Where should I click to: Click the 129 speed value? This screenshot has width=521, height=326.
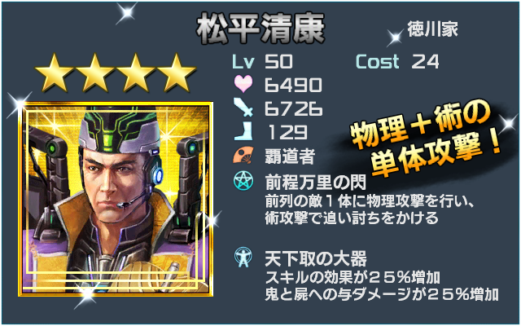coord(287,132)
